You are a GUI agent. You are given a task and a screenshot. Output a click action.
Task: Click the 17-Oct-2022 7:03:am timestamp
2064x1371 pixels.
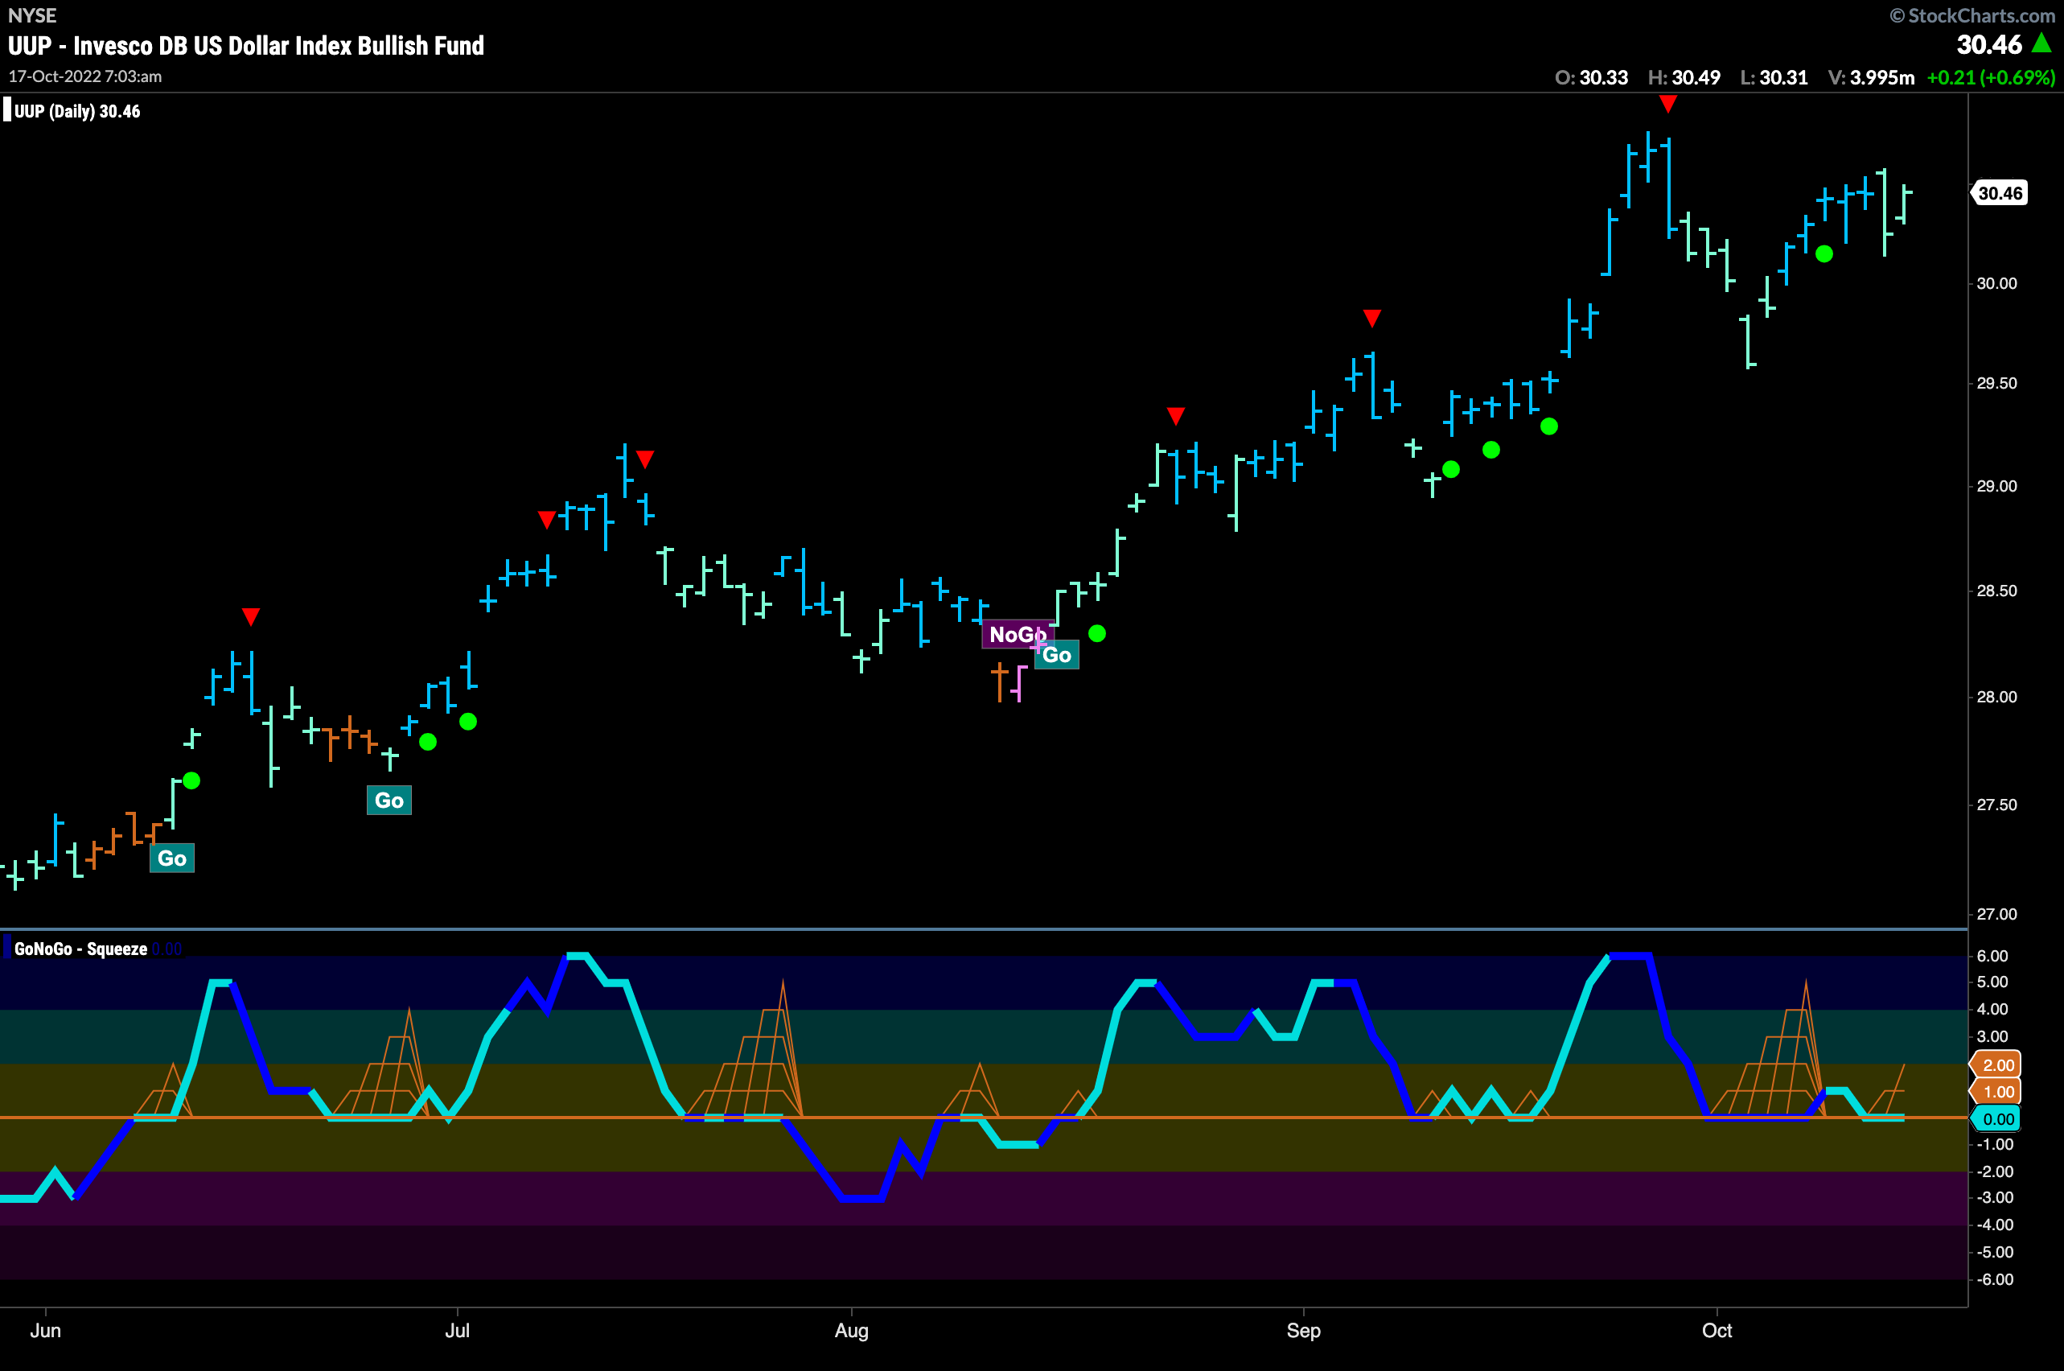[86, 77]
